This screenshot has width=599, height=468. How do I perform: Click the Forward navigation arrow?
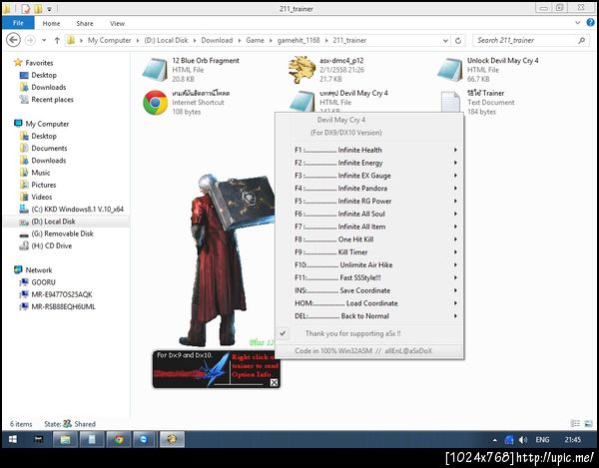tap(30, 40)
